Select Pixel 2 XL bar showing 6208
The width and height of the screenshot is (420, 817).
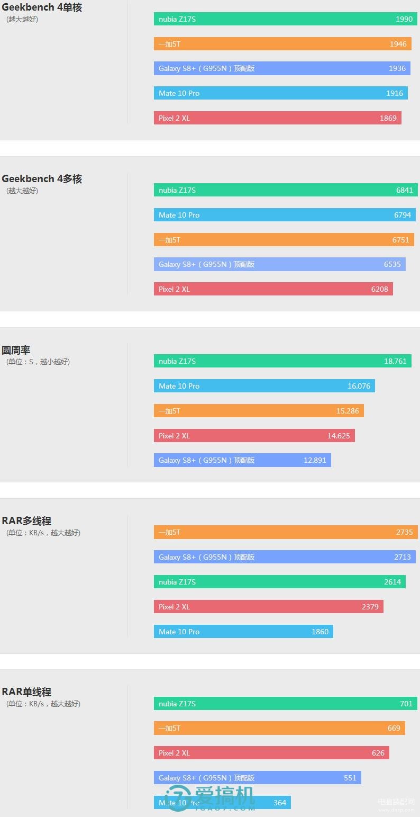tap(273, 289)
